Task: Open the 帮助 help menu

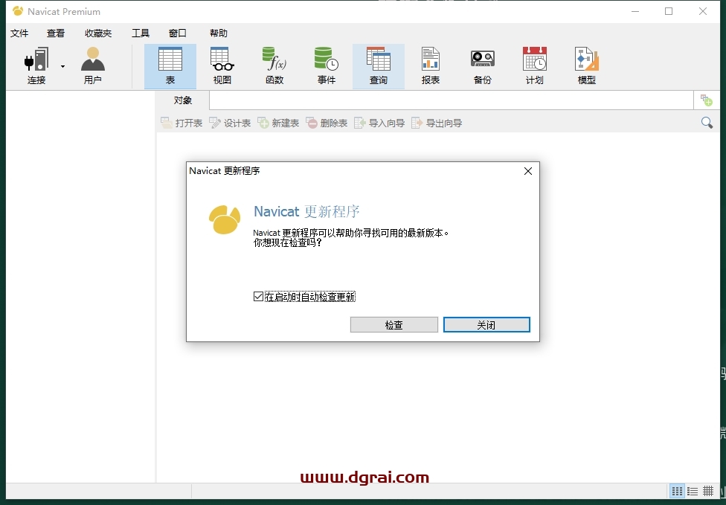Action: click(219, 33)
